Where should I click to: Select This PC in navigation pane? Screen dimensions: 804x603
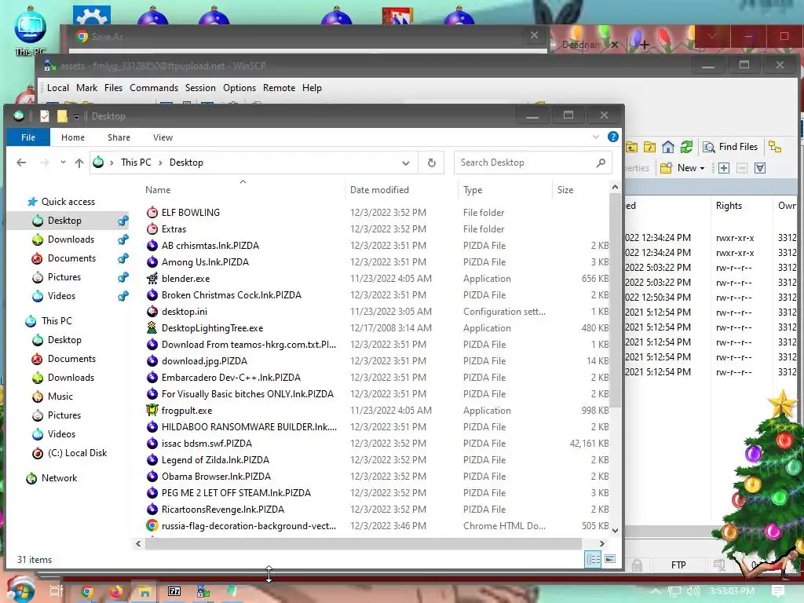tap(57, 321)
